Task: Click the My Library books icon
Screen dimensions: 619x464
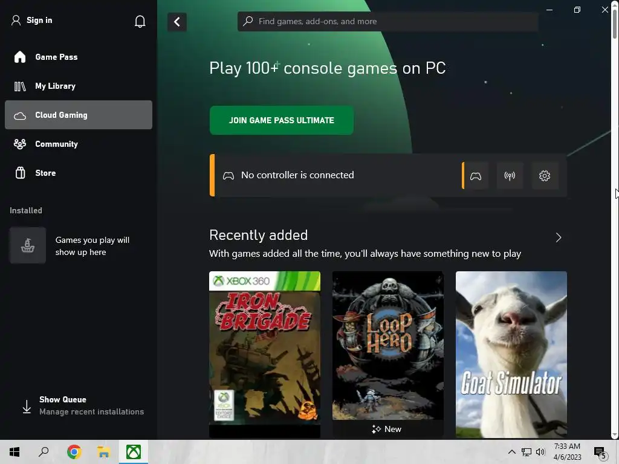Action: (x=20, y=86)
